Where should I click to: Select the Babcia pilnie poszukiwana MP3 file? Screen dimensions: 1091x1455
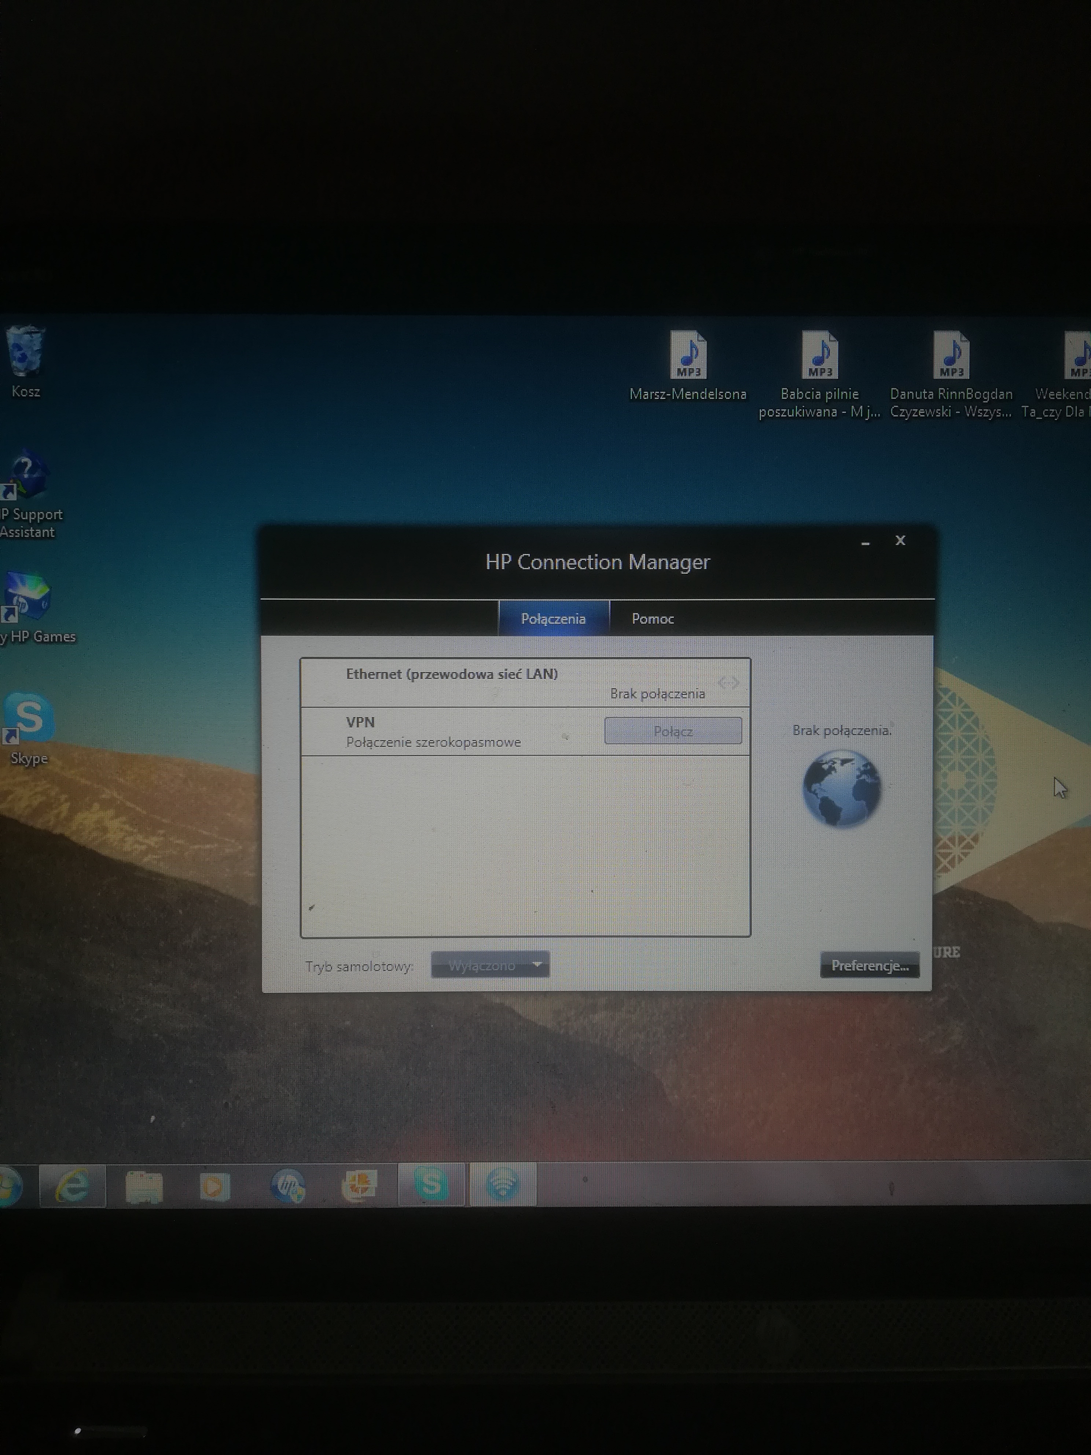click(x=819, y=375)
